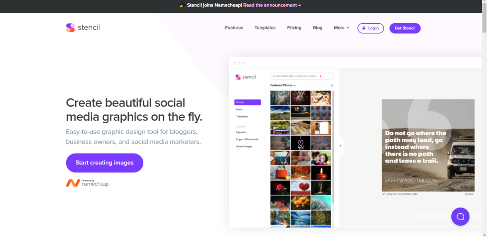Open the Featured Photos dropdown
The height and width of the screenshot is (237, 487).
click(x=282, y=85)
